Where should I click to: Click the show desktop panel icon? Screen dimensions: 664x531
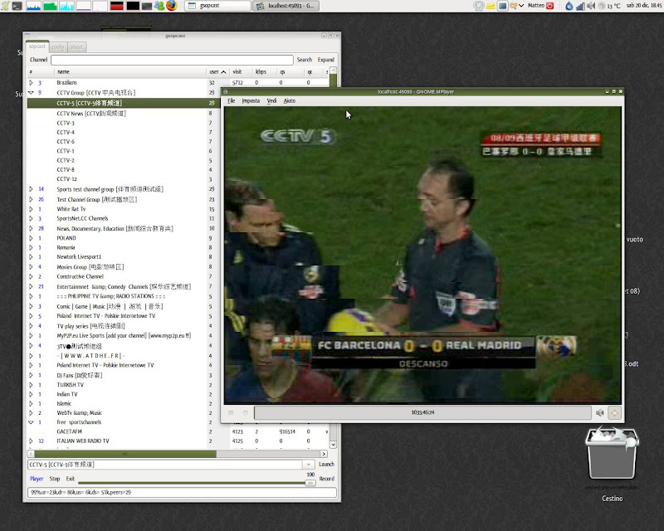[x=502, y=6]
